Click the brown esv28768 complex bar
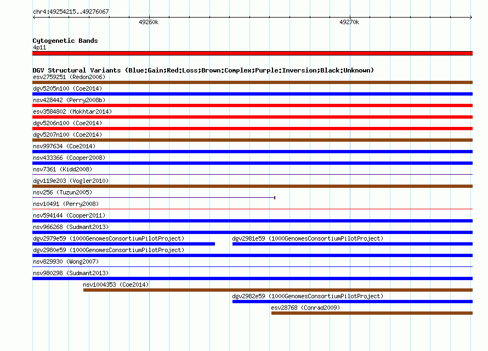Screen dimensions: 488x351 372,313
